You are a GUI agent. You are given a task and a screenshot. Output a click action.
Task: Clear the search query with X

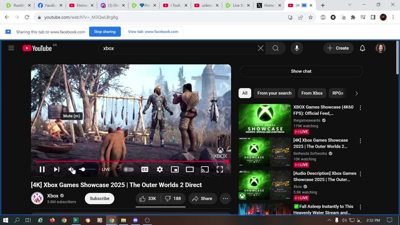tap(261, 48)
